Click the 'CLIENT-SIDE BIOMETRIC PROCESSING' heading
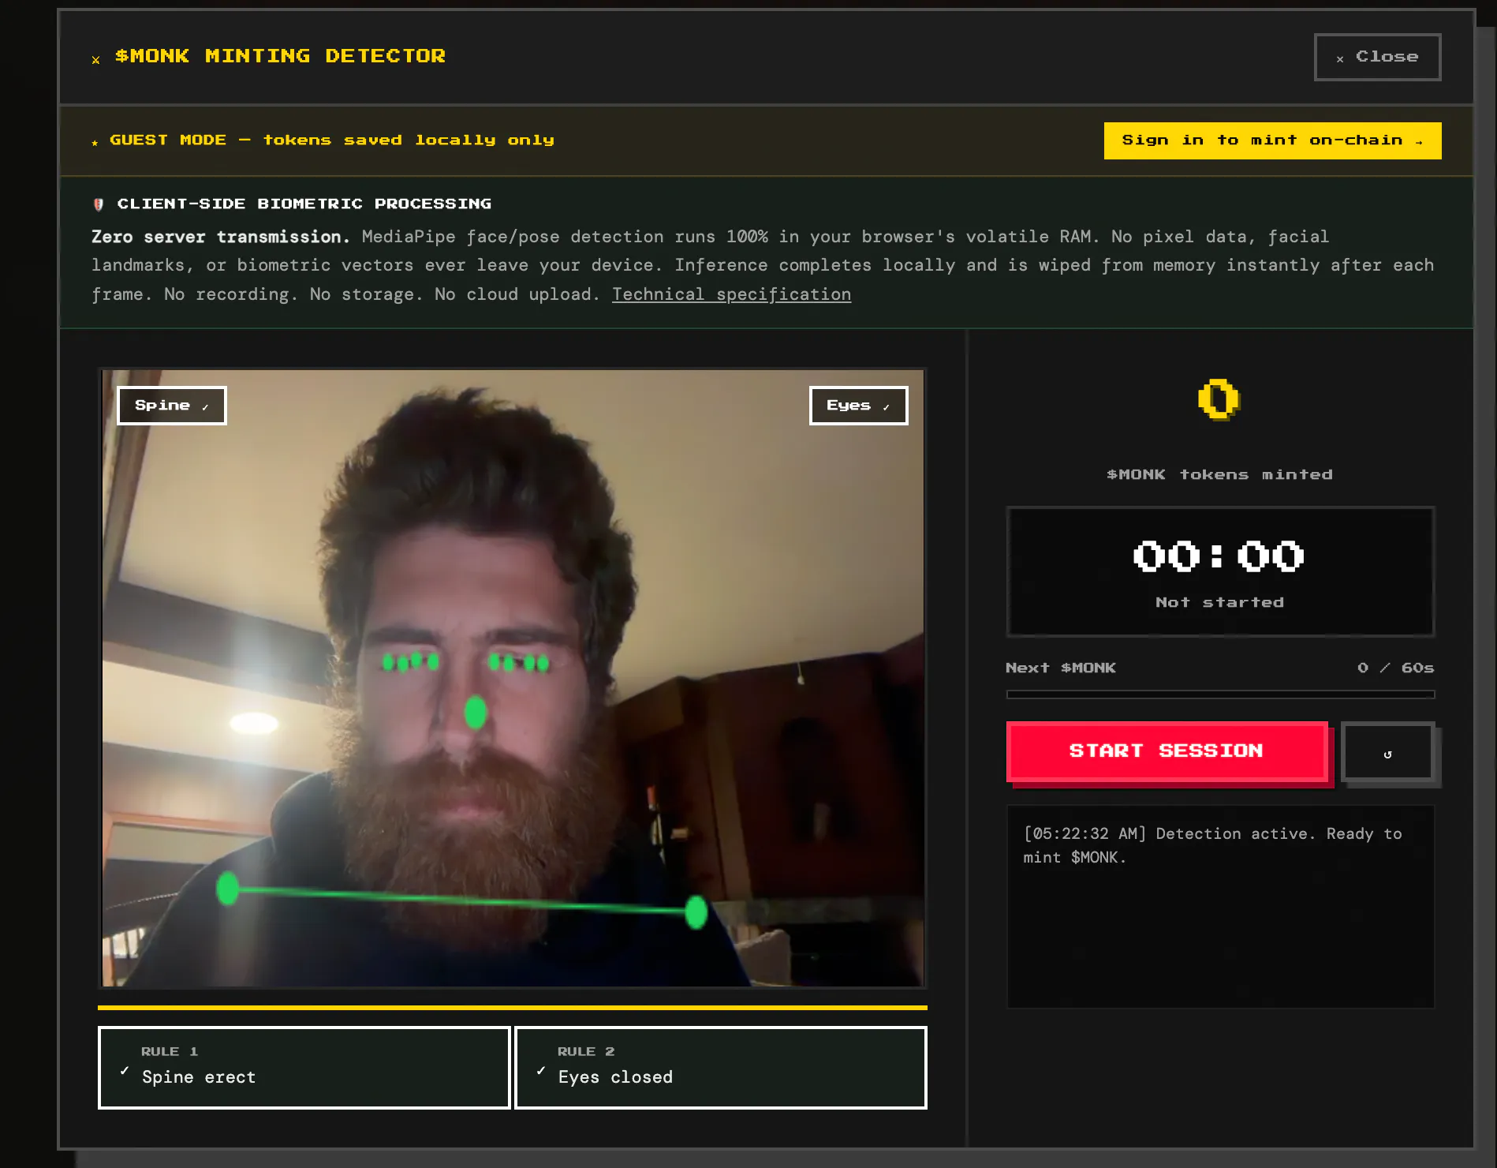Image resolution: width=1497 pixels, height=1168 pixels. pos(304,204)
